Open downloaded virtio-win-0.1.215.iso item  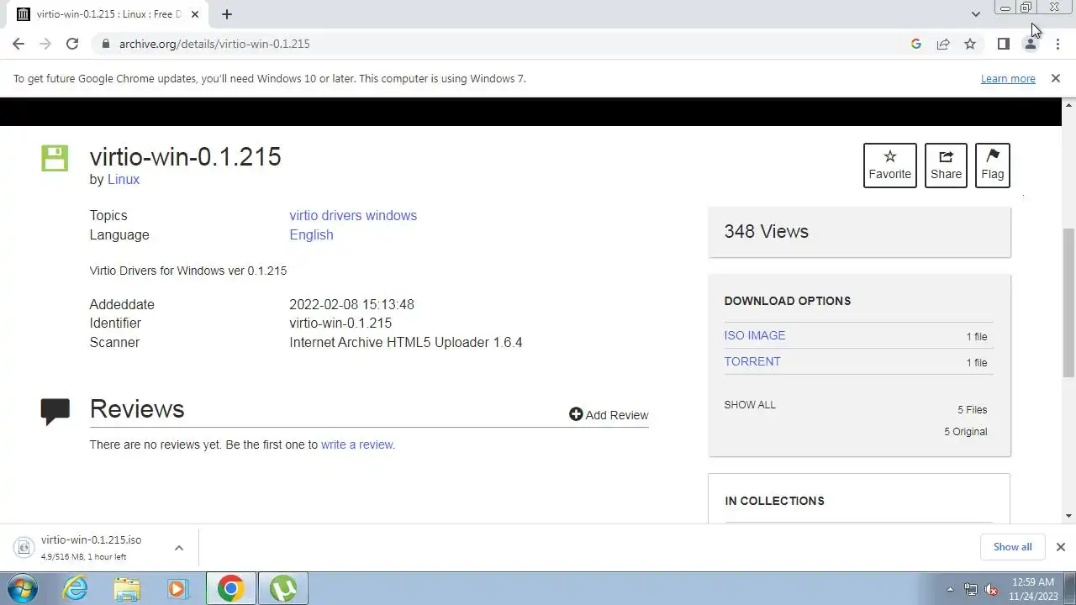91,547
